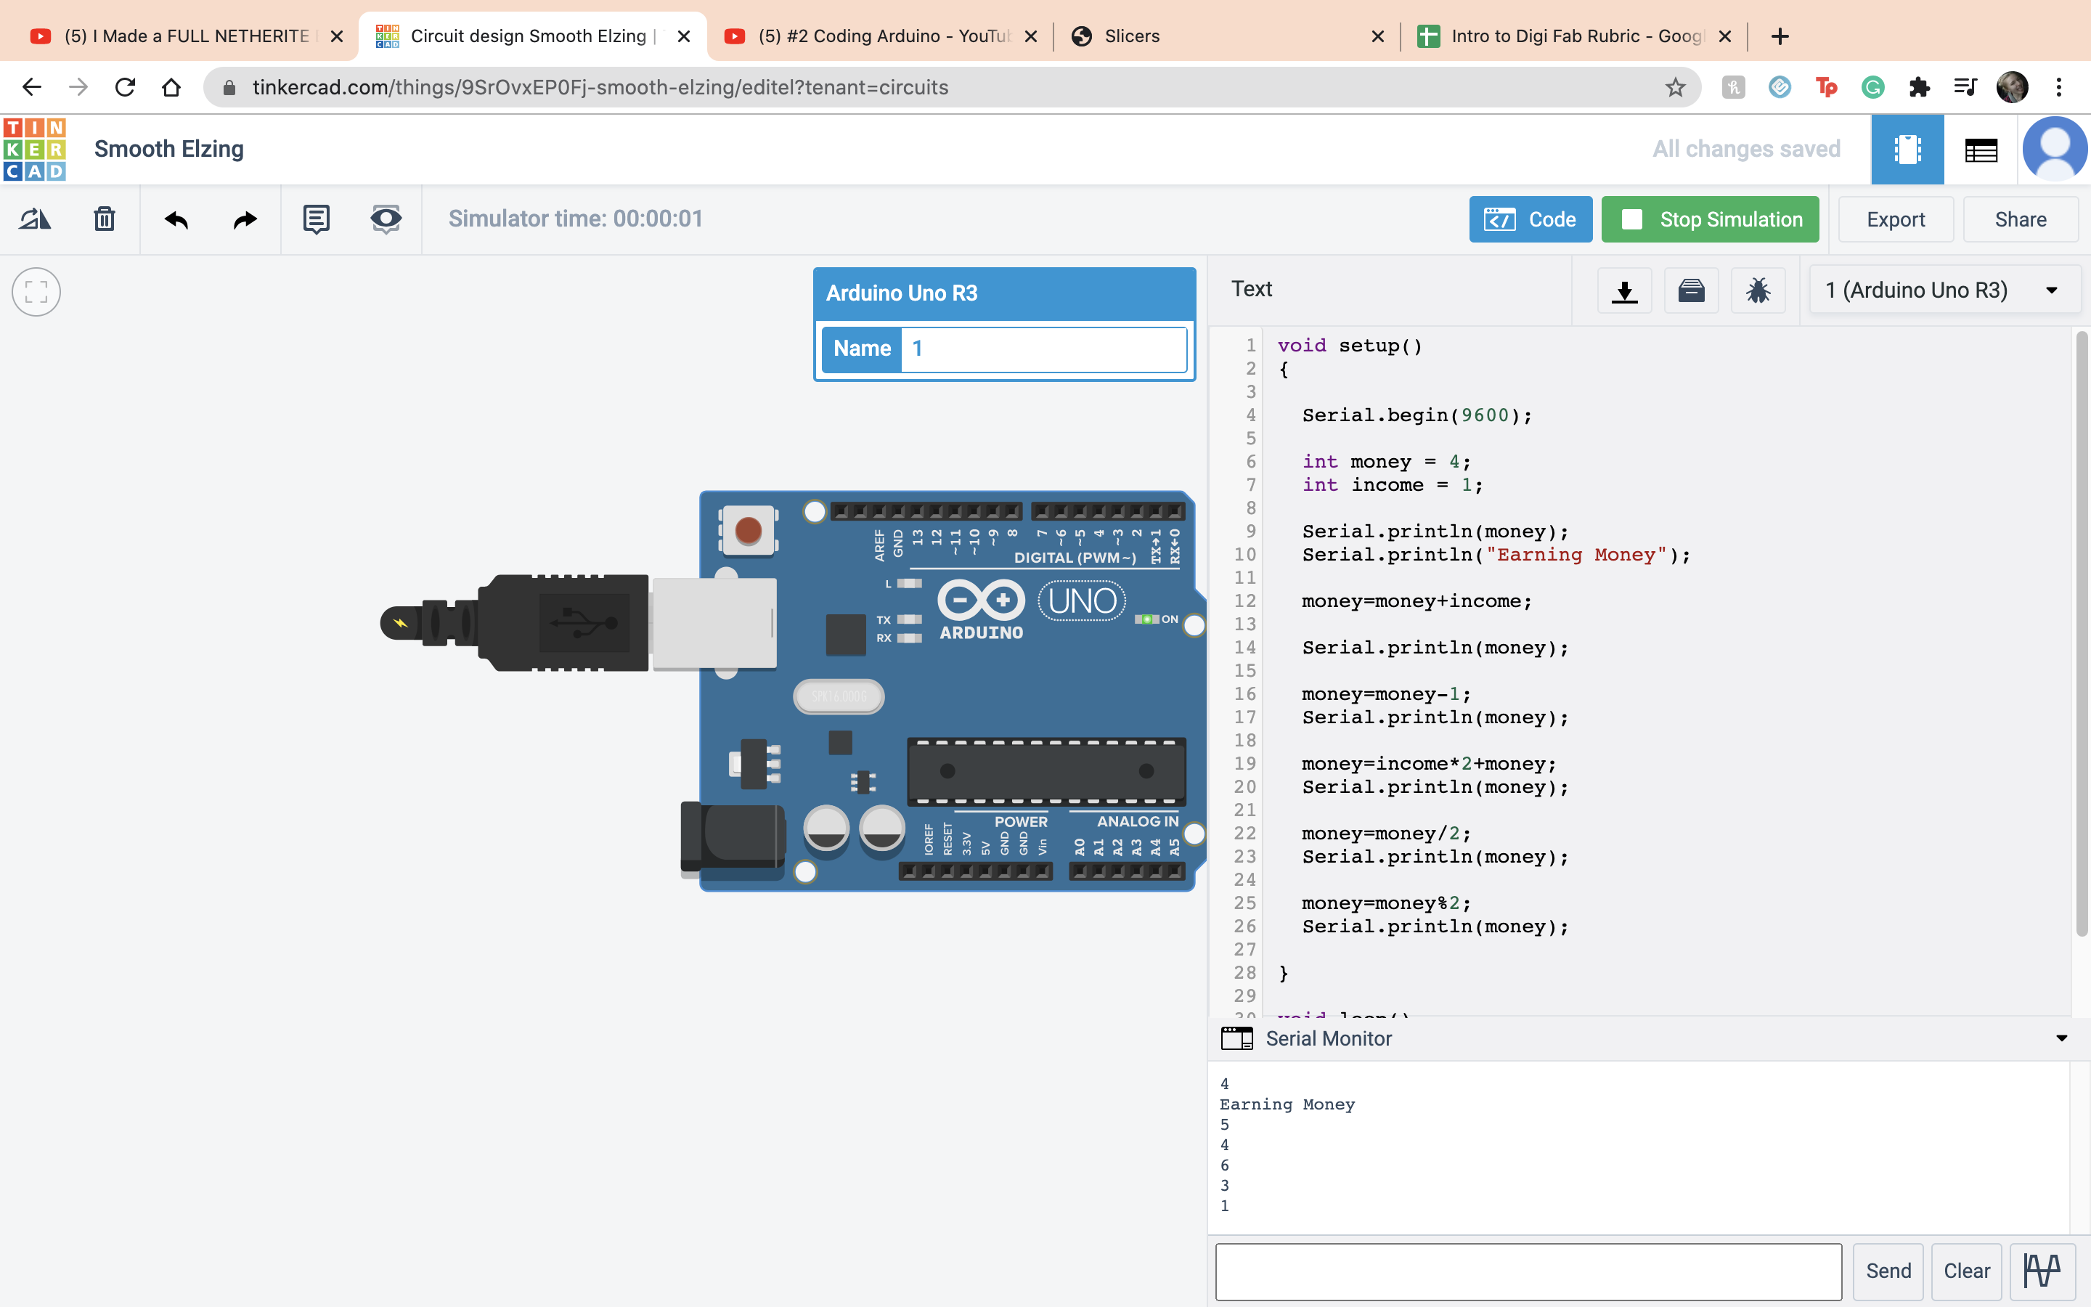Open the browser extensions puzzle icon
Viewport: 2091px width, 1307px height.
click(x=1919, y=87)
